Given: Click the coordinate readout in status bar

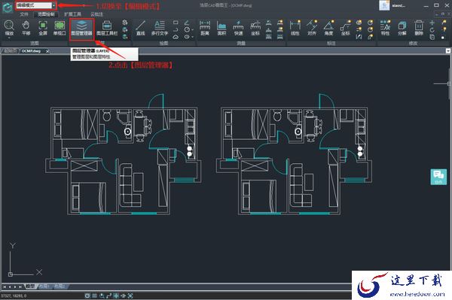Looking at the screenshot, I should pos(14,295).
